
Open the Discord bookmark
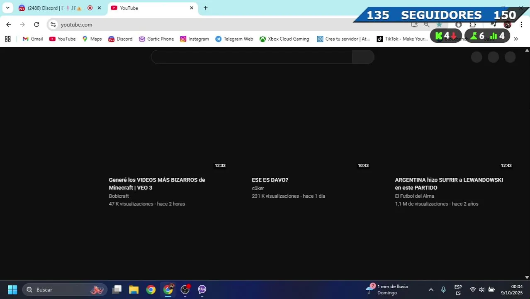tap(120, 39)
